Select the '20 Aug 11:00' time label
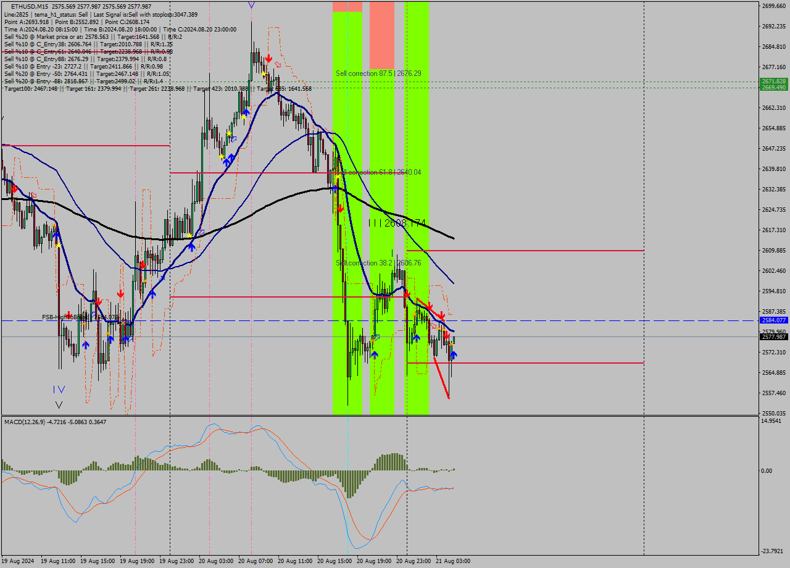 (x=295, y=561)
